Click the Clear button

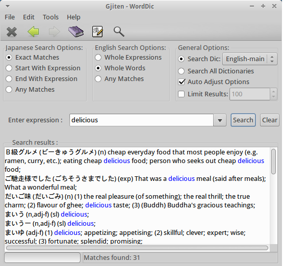[x=270, y=120]
